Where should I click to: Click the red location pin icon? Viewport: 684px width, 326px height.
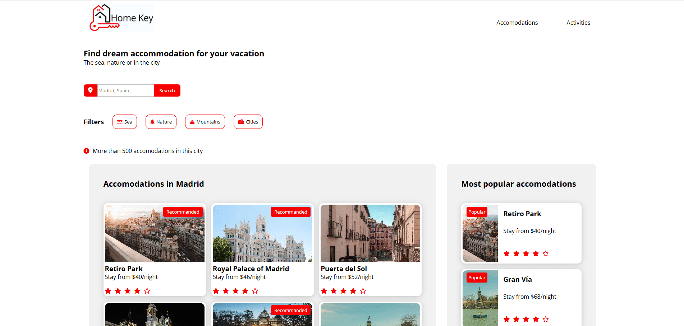pos(91,90)
